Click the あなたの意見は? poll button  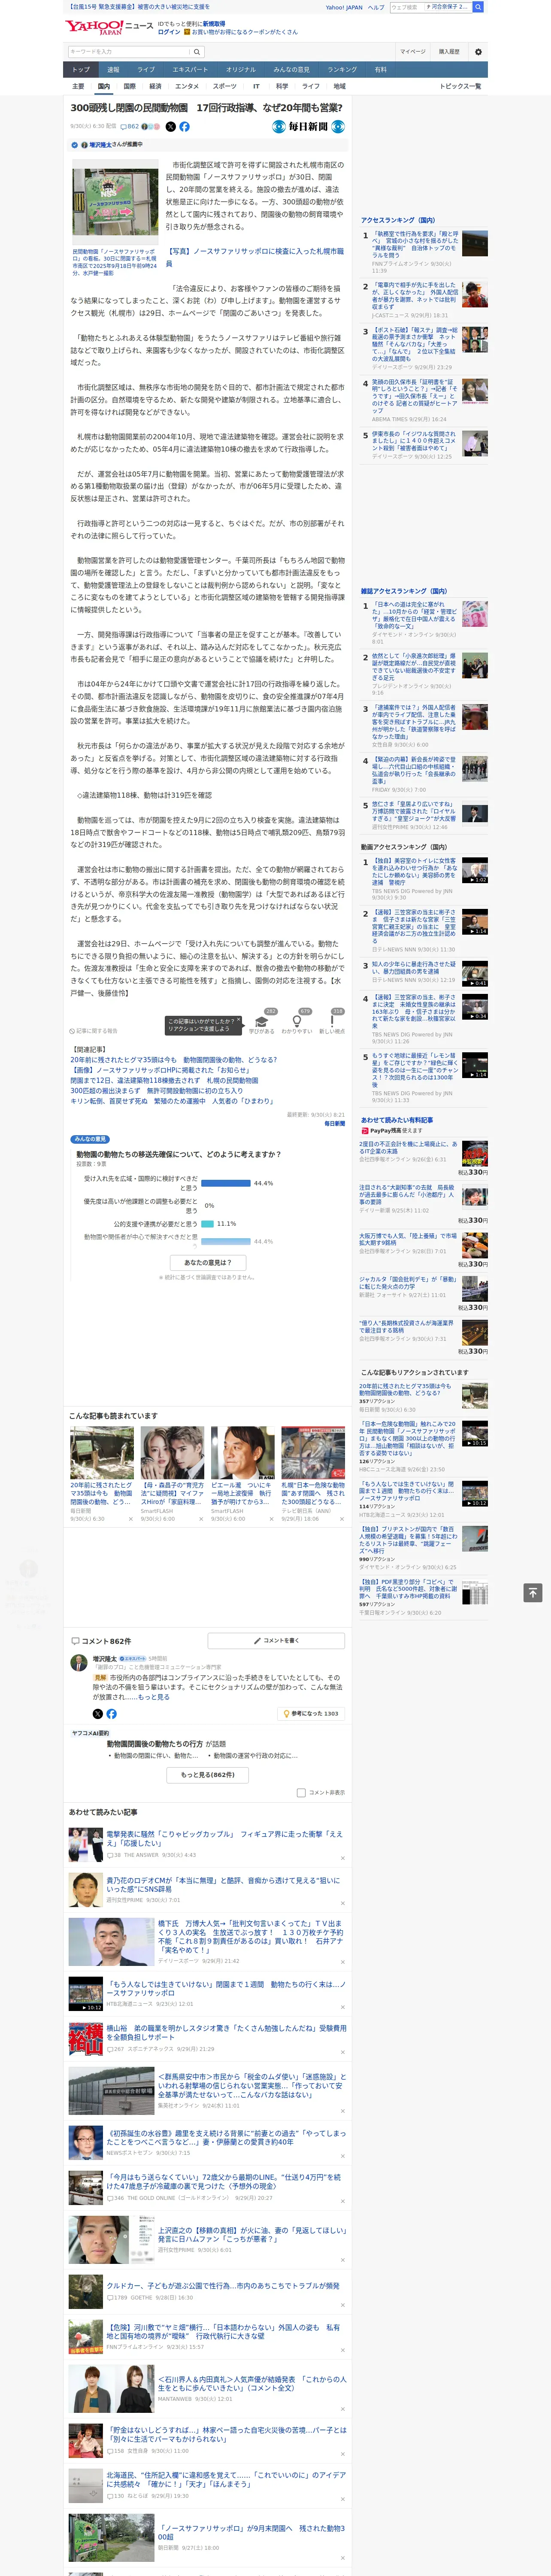pos(208,1263)
